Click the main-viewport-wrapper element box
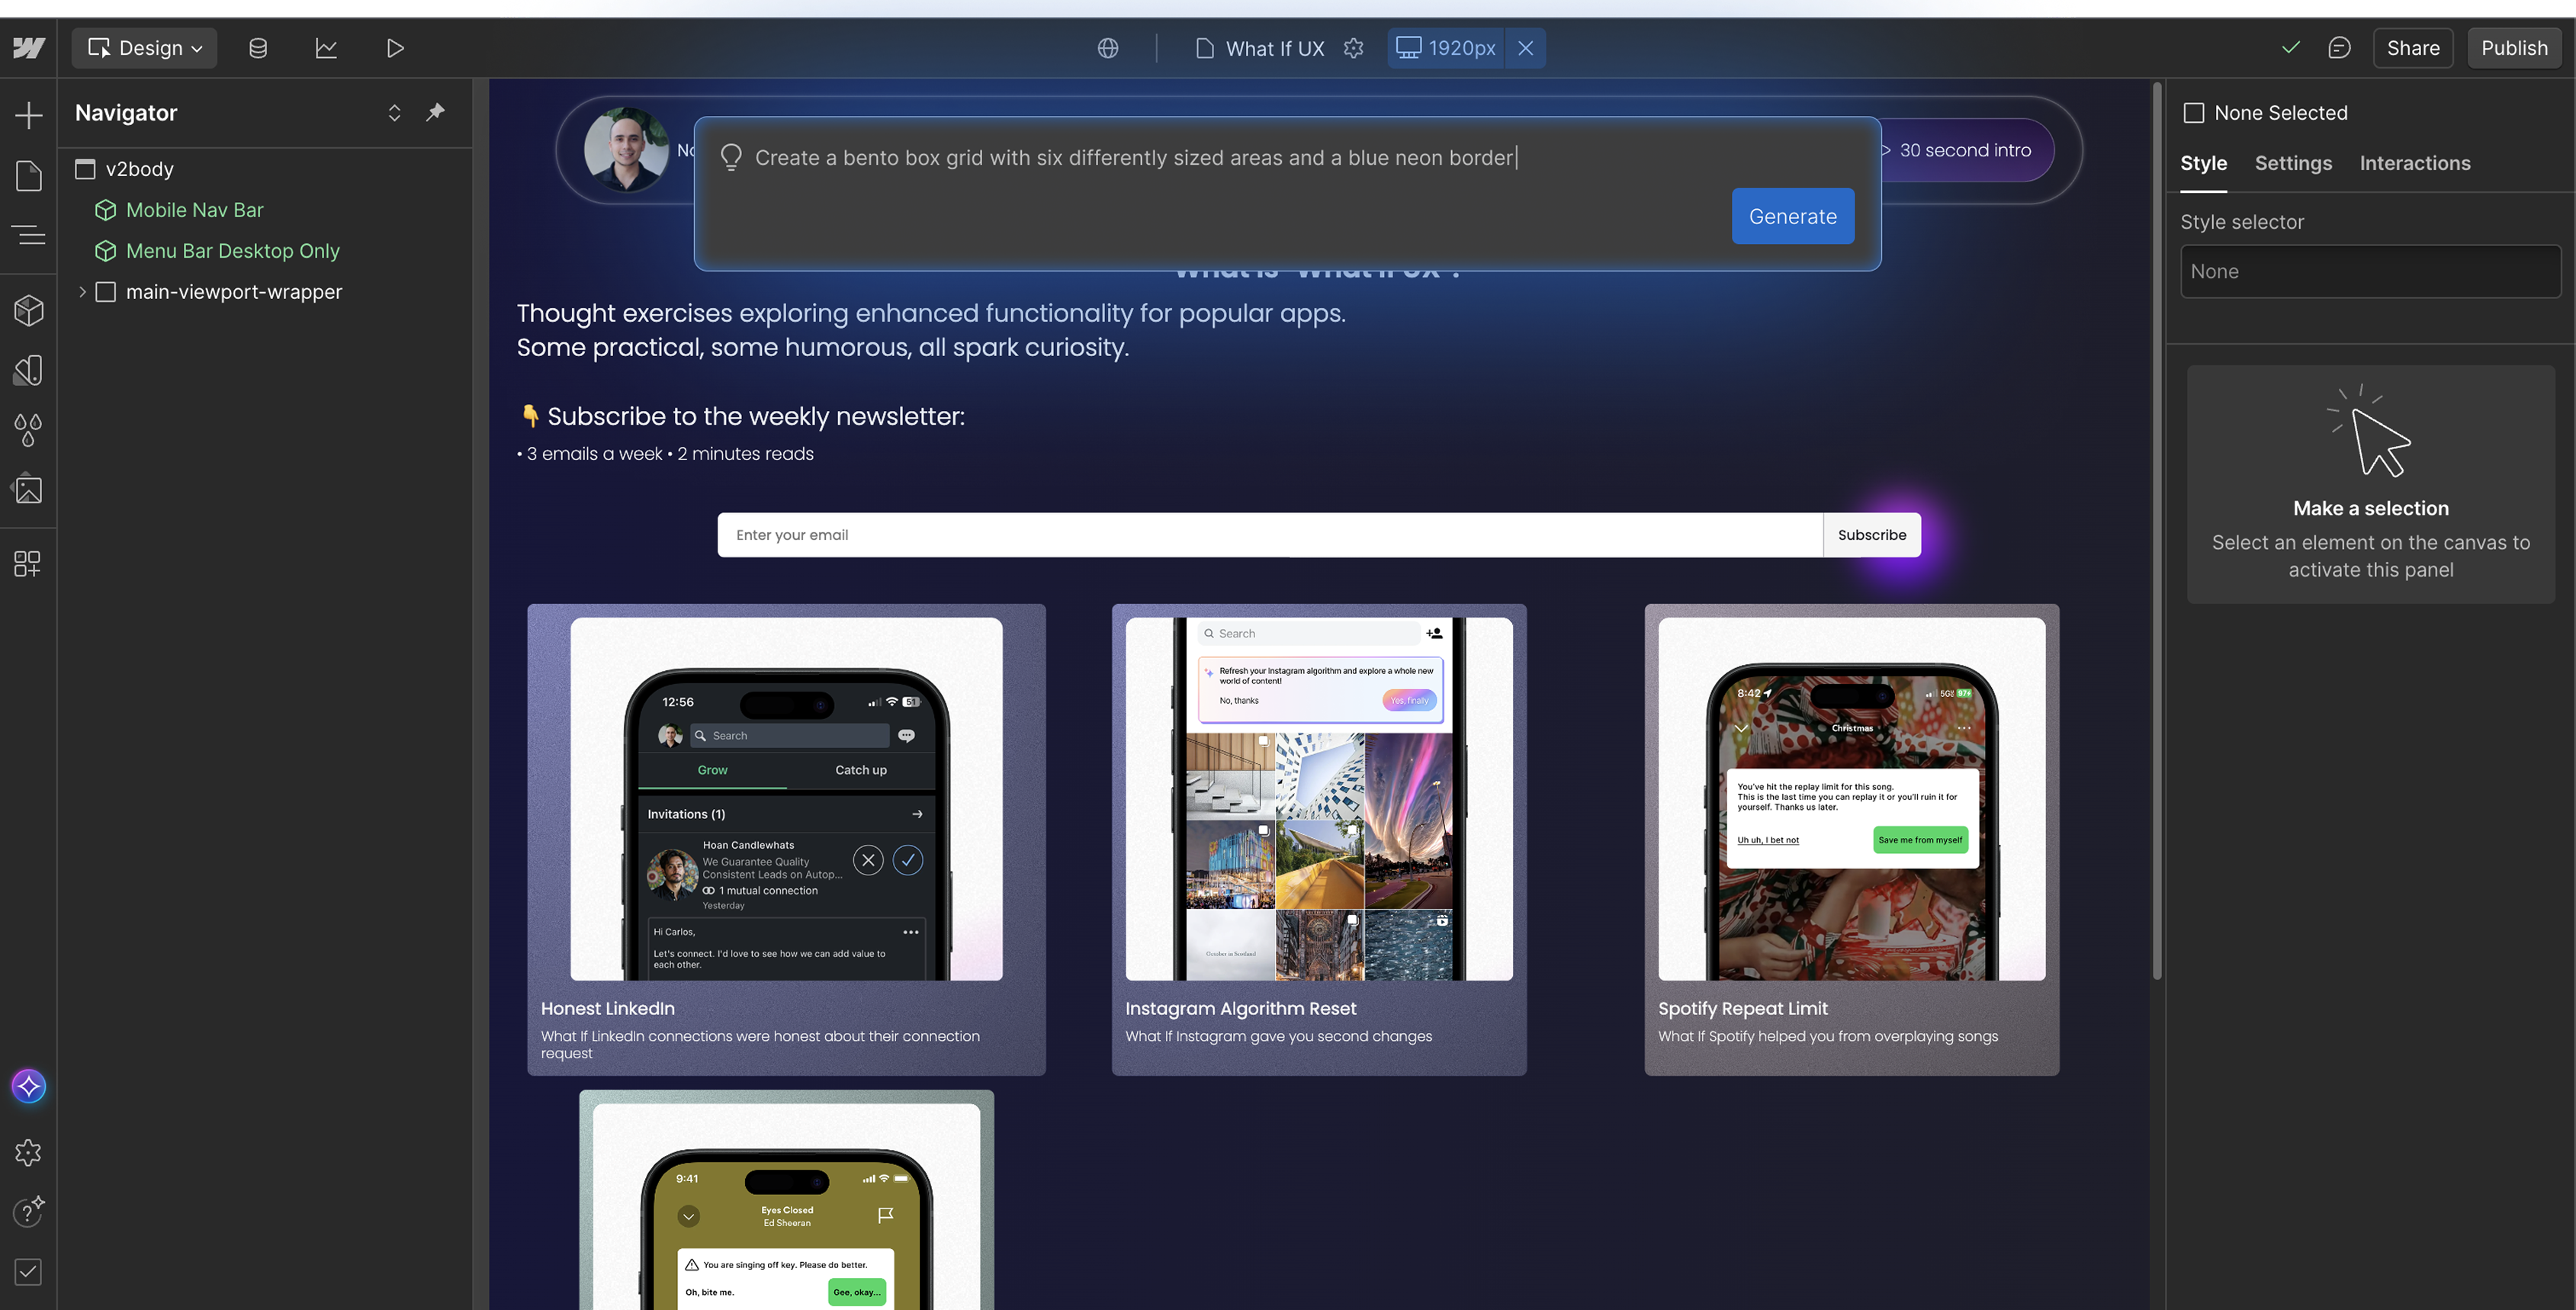2576x1310 pixels. 105,292
